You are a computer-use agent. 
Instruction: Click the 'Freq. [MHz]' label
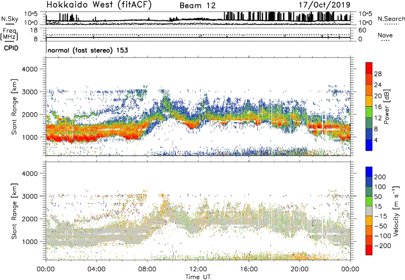point(10,34)
